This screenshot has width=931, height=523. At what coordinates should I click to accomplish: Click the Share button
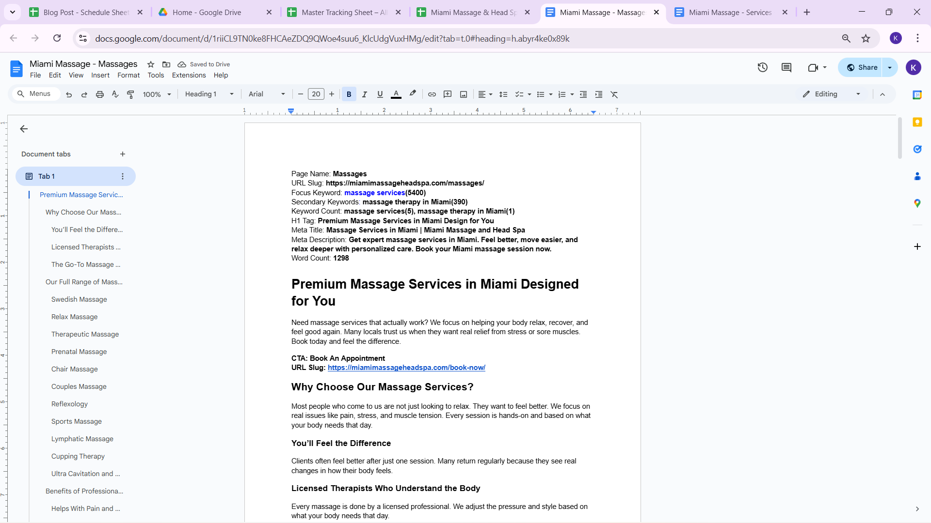(x=862, y=67)
